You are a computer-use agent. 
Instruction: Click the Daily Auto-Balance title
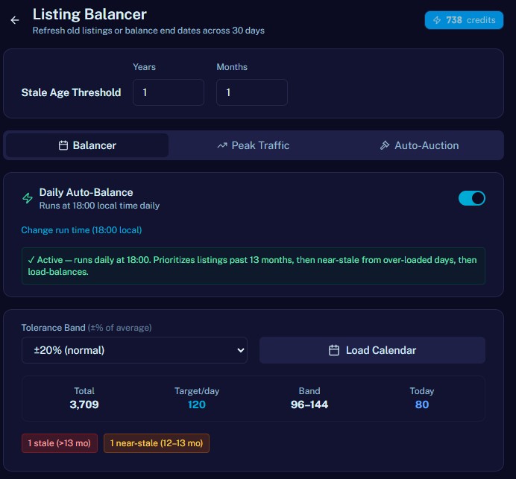click(x=86, y=192)
